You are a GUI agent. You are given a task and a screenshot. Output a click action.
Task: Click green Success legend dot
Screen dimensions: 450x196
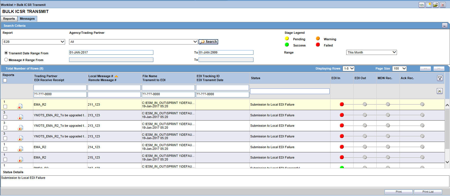[x=287, y=44]
